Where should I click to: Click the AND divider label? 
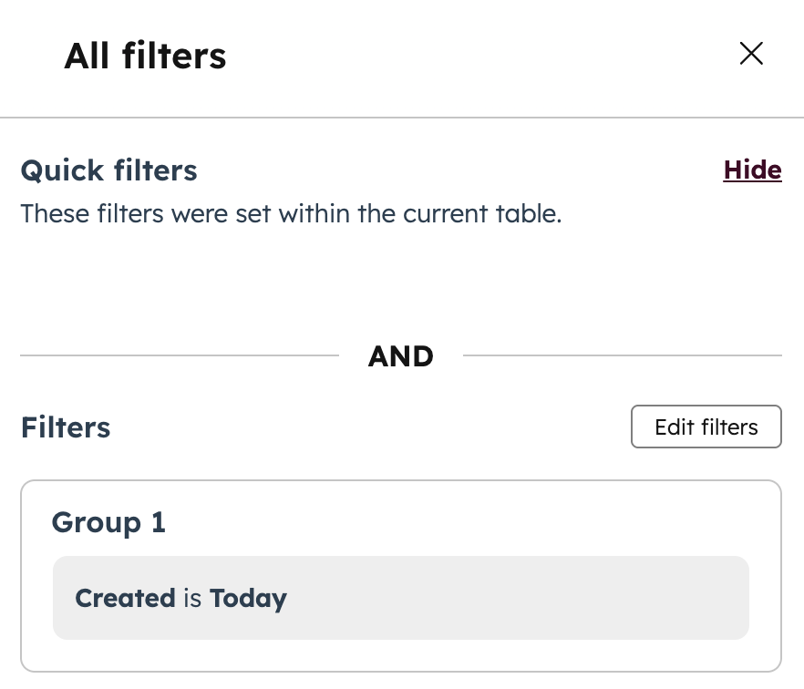click(x=401, y=355)
